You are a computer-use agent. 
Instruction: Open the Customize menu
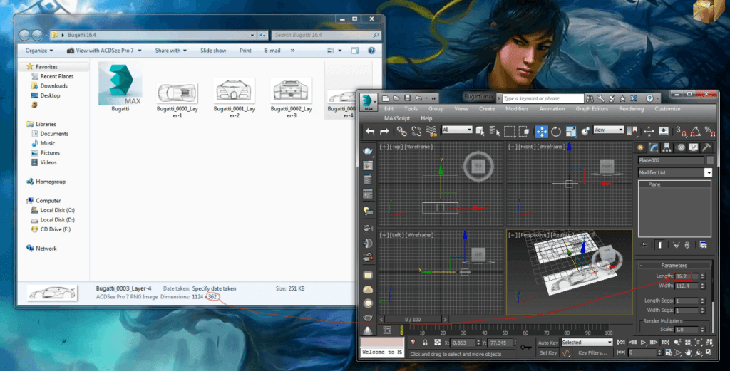(x=667, y=109)
